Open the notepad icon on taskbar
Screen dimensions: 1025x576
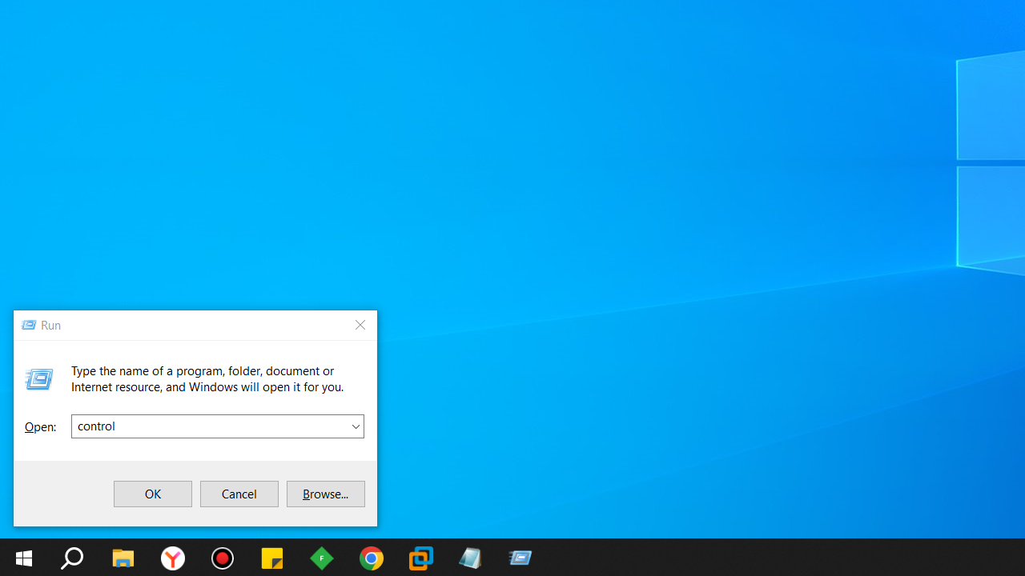[x=471, y=558]
